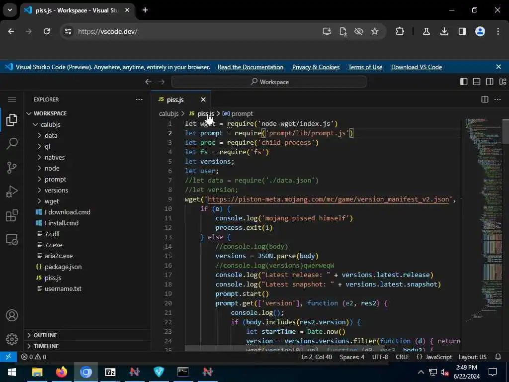Bookmark this page with star icon

click(x=375, y=31)
